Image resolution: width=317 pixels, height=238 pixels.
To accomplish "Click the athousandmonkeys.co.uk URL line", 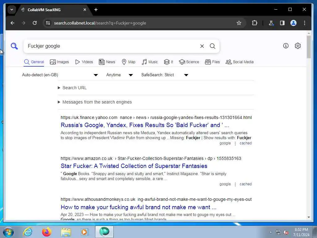I will point(156,199).
